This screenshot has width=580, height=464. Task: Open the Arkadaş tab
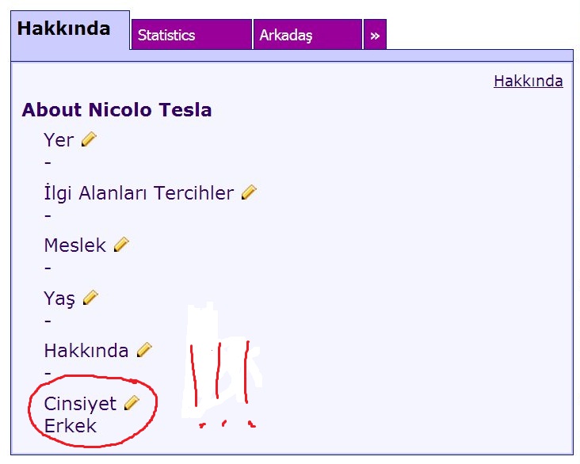pyautogui.click(x=307, y=34)
